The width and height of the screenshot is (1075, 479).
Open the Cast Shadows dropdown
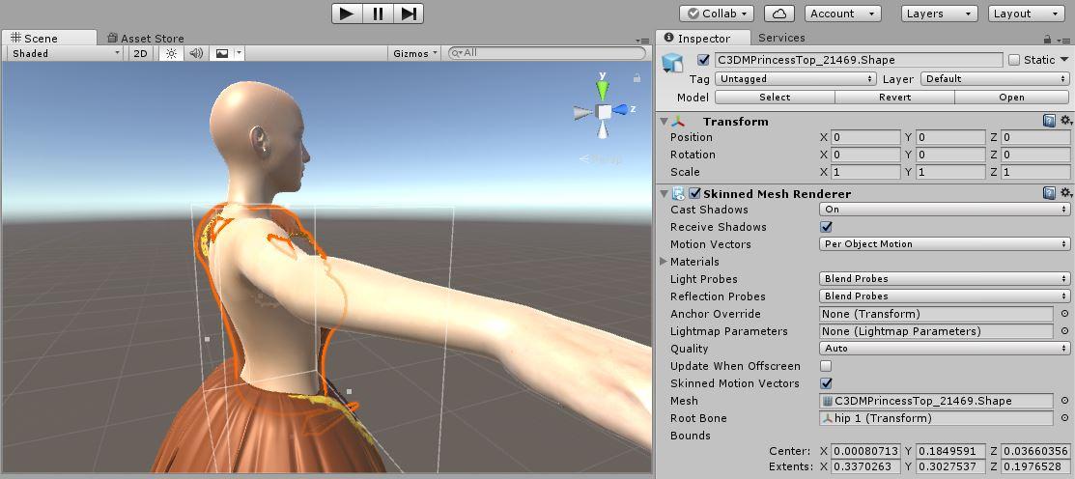pyautogui.click(x=945, y=210)
